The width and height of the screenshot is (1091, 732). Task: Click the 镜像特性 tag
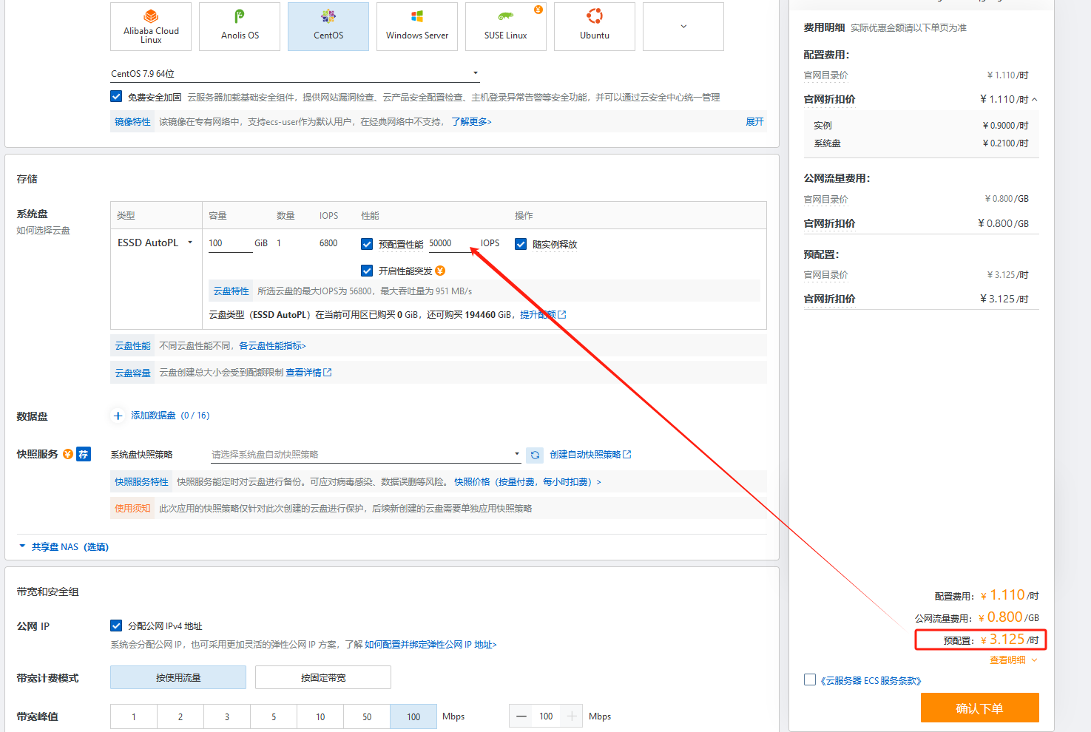(132, 122)
